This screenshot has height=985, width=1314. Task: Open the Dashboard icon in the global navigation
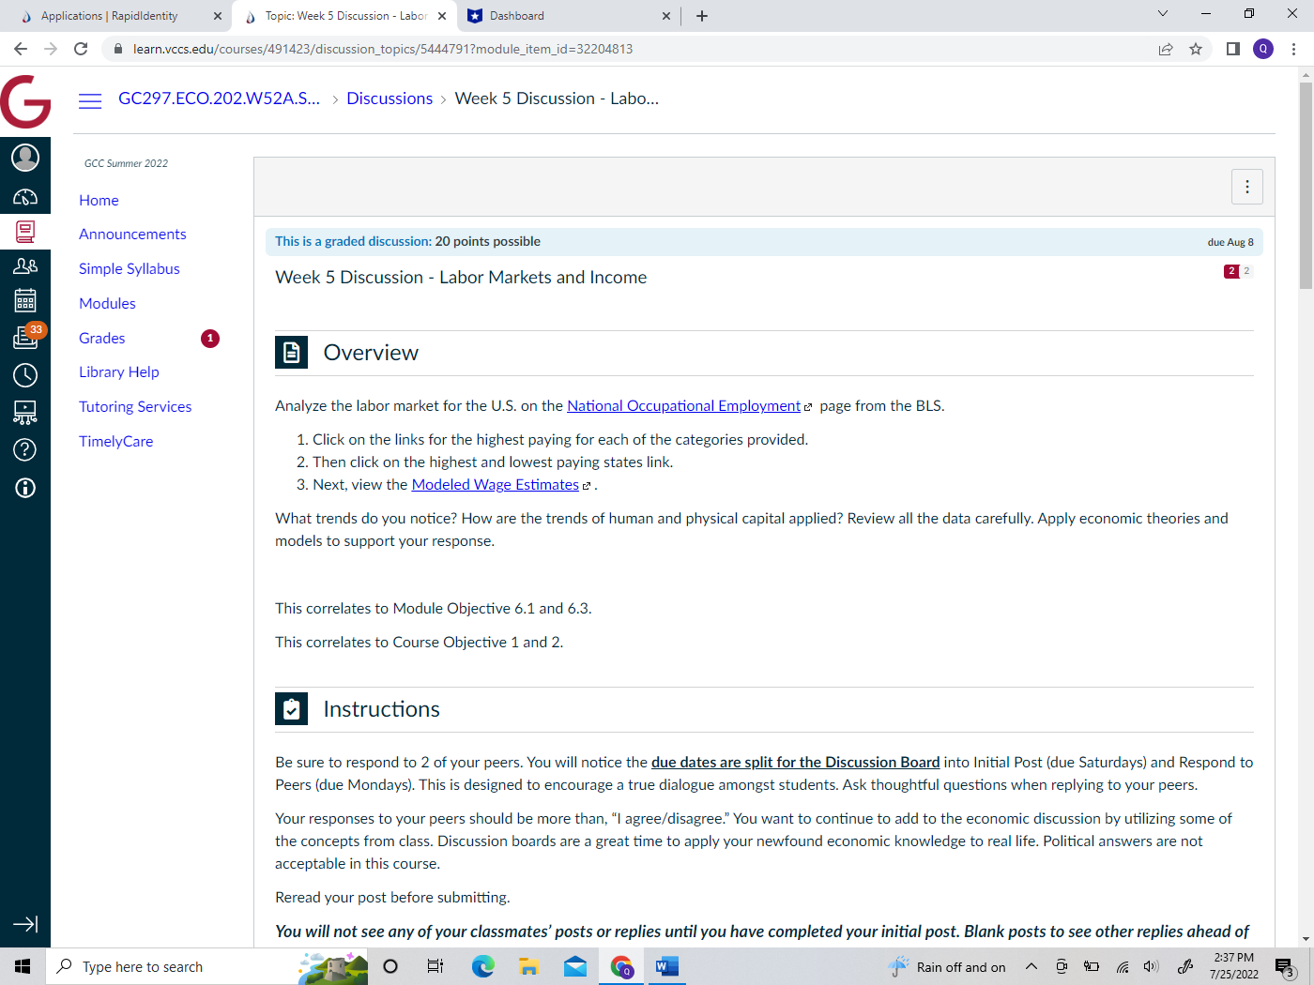click(x=25, y=196)
